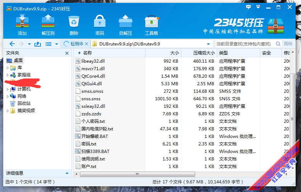Select the 计算机 tree item
Screen dimensions: 301x192
click(x=24, y=89)
